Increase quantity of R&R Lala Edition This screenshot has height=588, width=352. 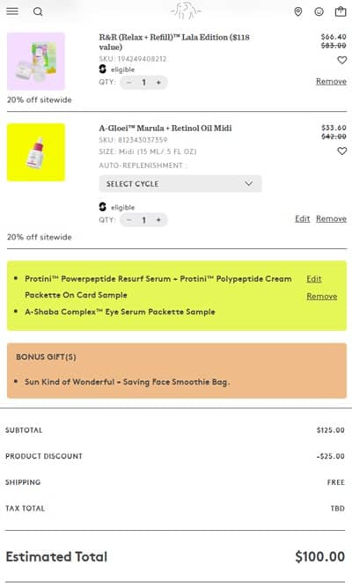pyautogui.click(x=158, y=83)
